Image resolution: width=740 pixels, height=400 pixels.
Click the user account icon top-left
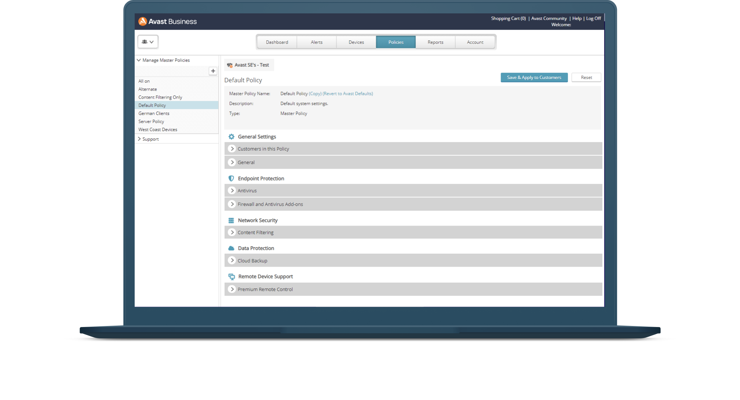[x=148, y=41]
